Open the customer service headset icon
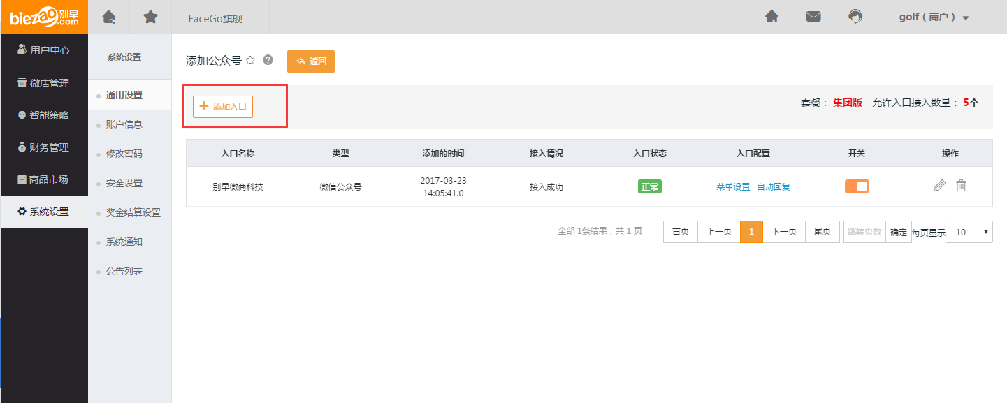This screenshot has width=1007, height=403. point(855,17)
